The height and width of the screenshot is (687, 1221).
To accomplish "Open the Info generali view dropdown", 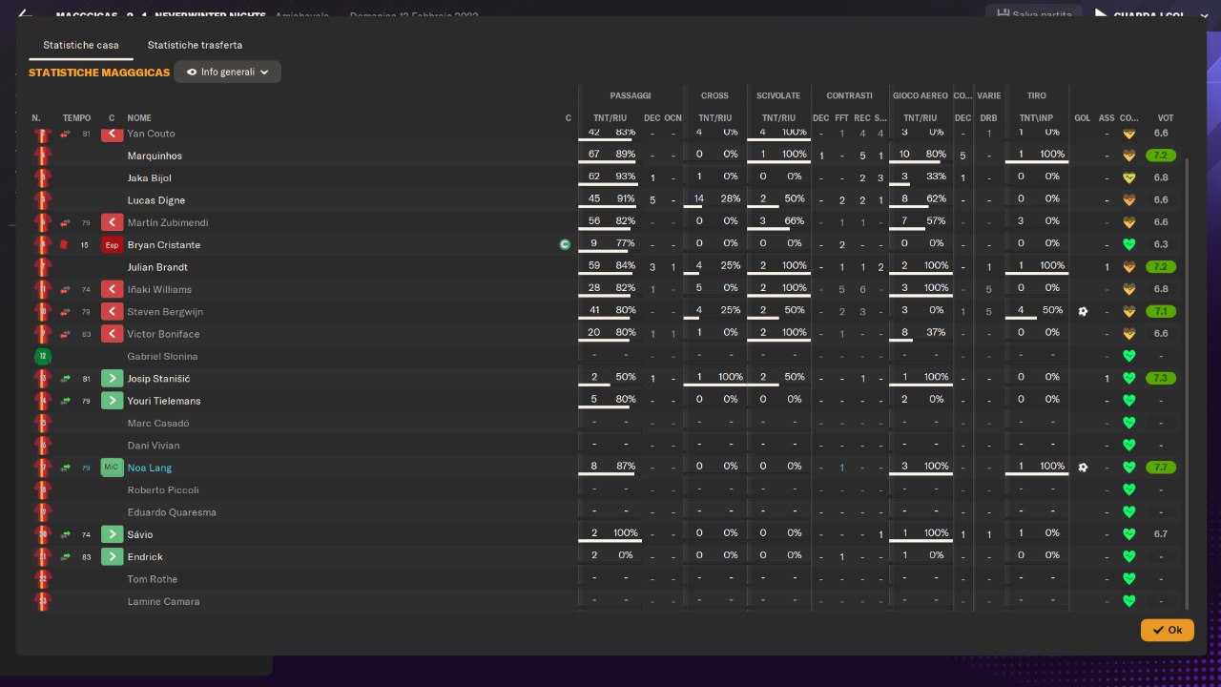I will [x=227, y=72].
